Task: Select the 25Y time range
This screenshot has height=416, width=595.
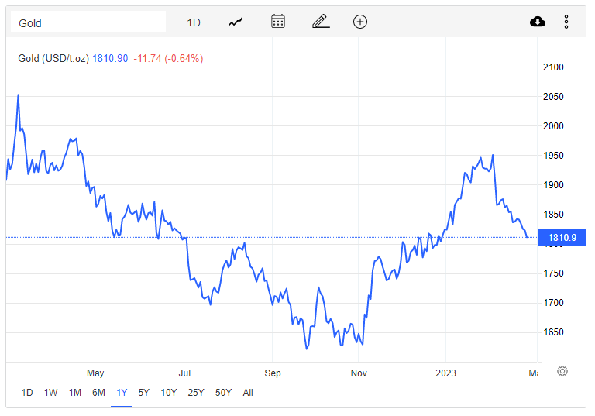Action: coord(196,393)
